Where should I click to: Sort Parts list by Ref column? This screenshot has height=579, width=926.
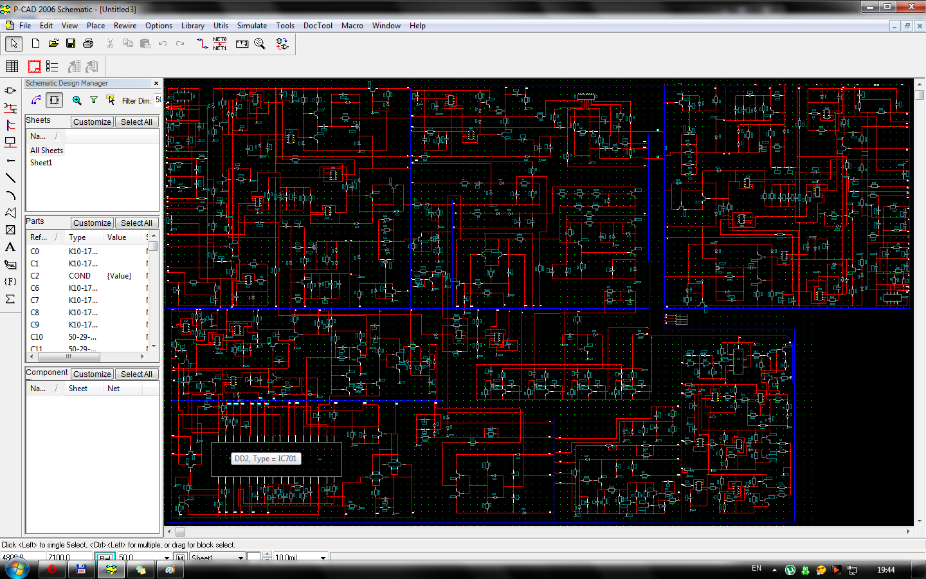pyautogui.click(x=46, y=237)
